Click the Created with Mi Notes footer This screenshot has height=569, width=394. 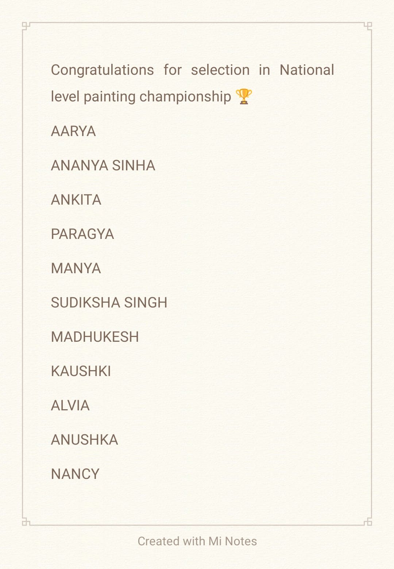(197, 541)
